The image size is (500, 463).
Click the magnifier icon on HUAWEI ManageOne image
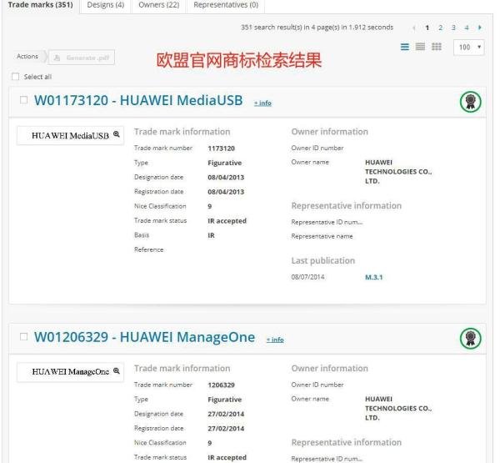(x=117, y=370)
